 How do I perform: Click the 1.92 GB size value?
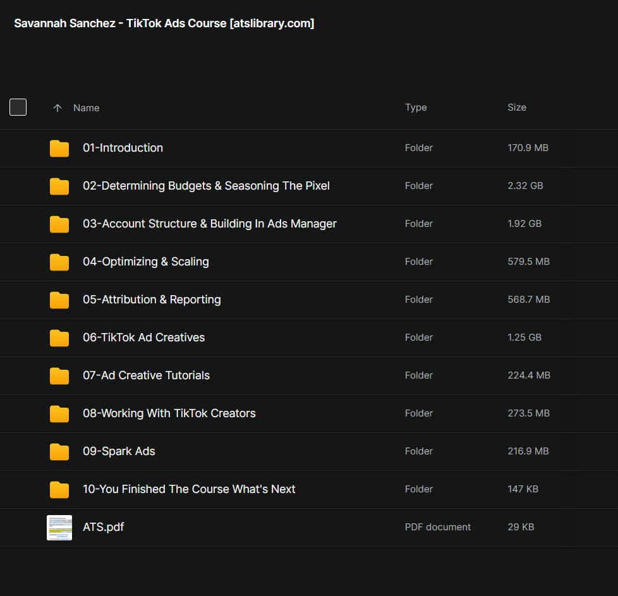[x=524, y=224]
